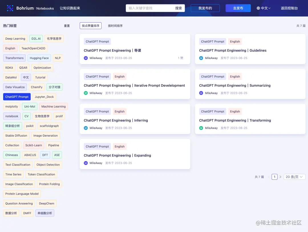308x232 pixels.
Task: Select the DMFF tag
Action: pyautogui.click(x=27, y=213)
